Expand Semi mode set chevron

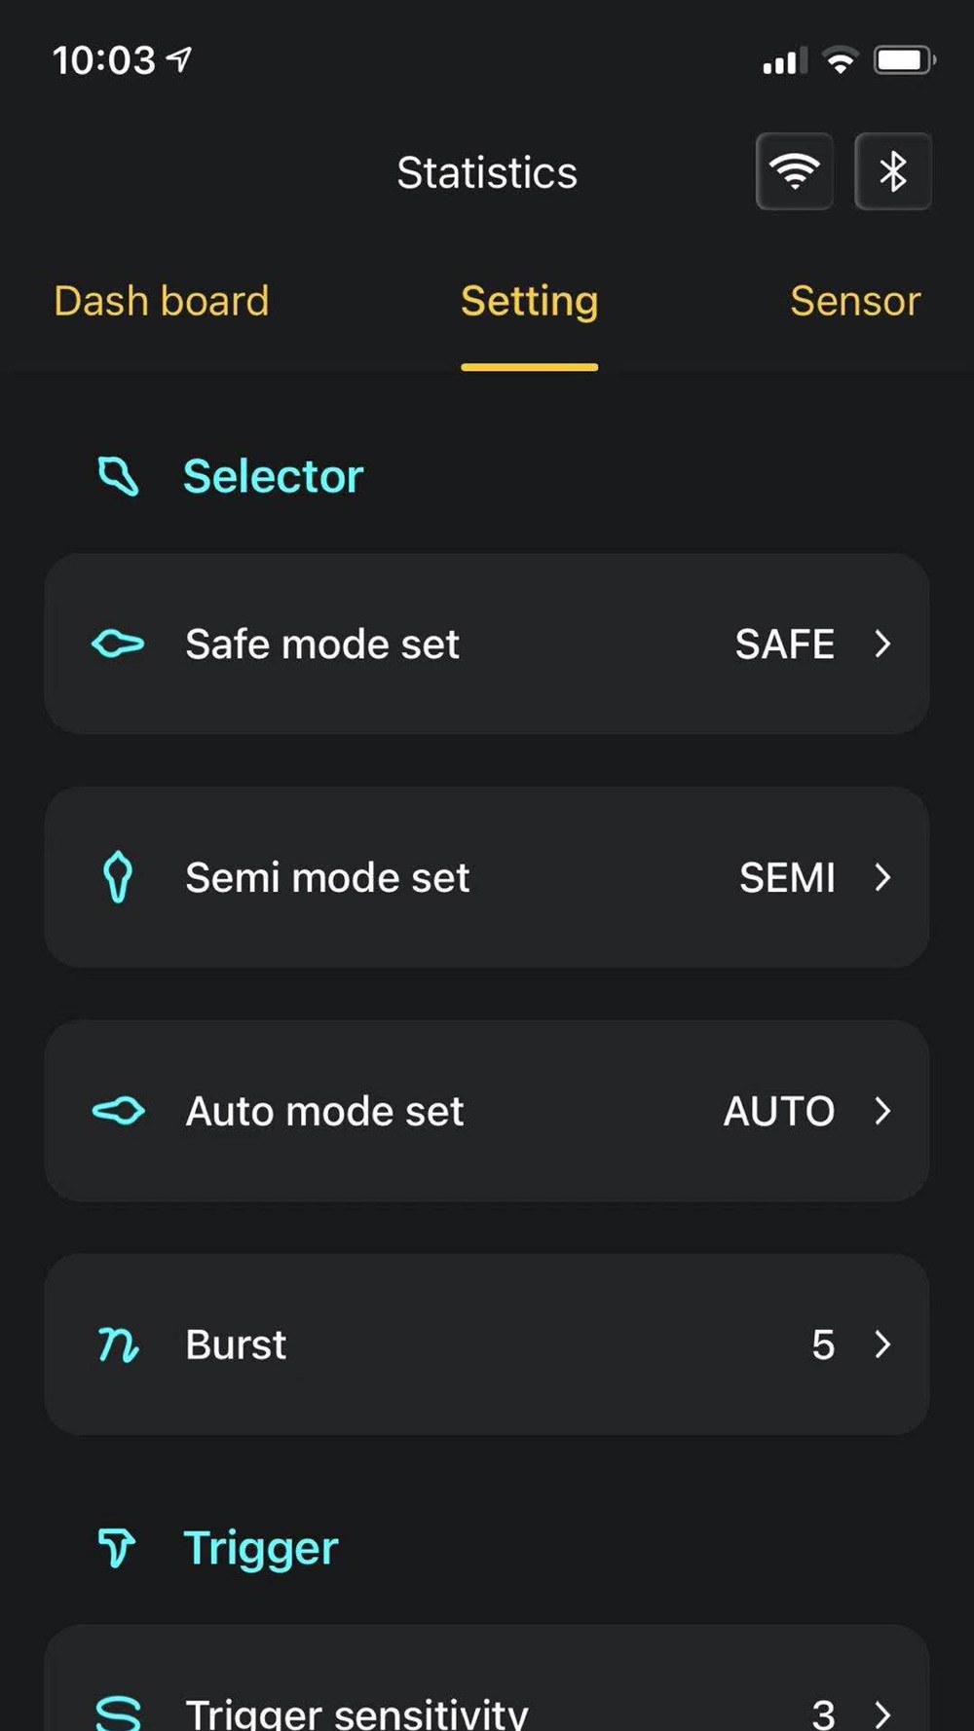(x=882, y=877)
